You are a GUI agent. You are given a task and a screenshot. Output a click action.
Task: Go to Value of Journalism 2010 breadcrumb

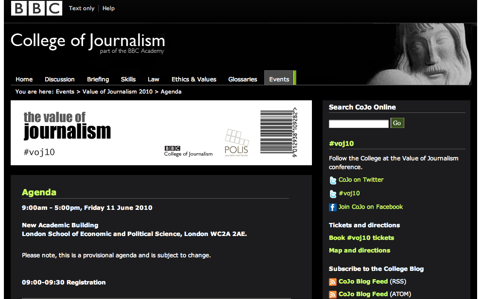118,92
